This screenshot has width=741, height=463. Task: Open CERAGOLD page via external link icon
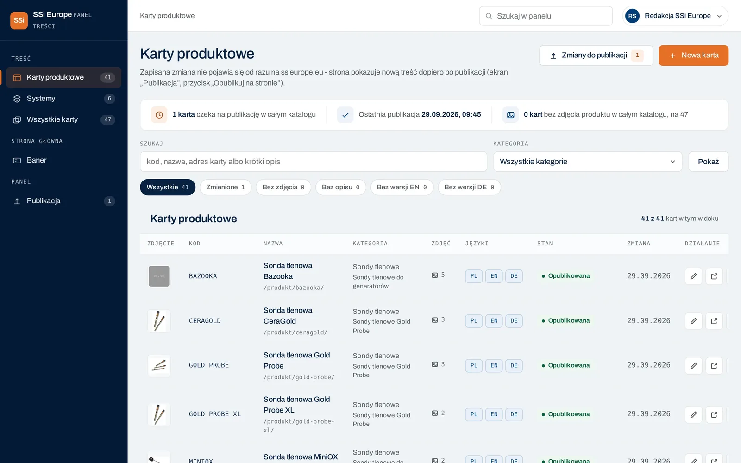(714, 321)
